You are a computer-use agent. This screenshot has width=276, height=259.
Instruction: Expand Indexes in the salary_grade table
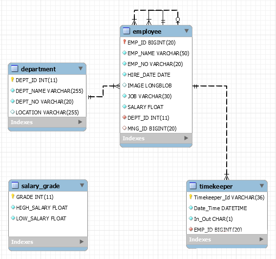tap(82, 241)
